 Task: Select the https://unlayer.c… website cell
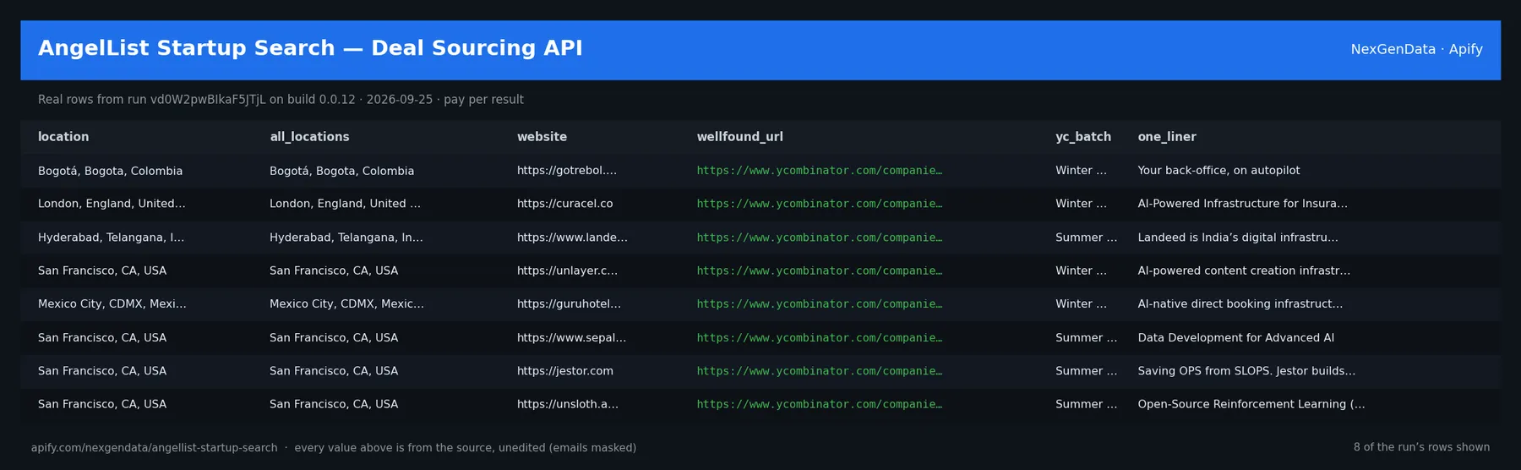pyautogui.click(x=567, y=271)
